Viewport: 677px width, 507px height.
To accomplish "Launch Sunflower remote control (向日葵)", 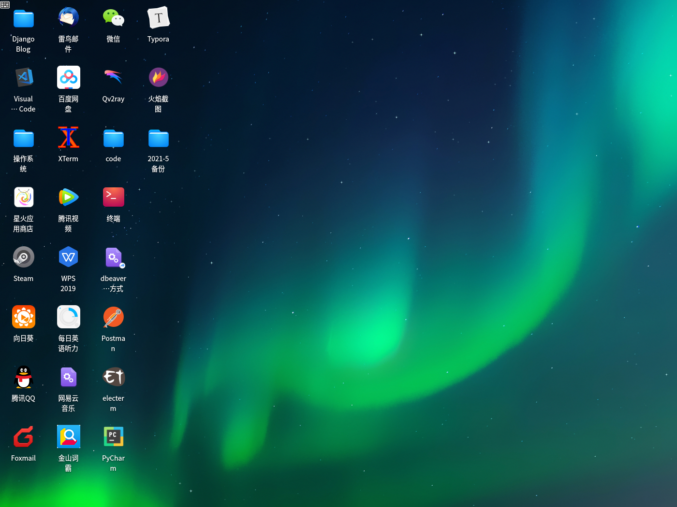I will tap(23, 317).
